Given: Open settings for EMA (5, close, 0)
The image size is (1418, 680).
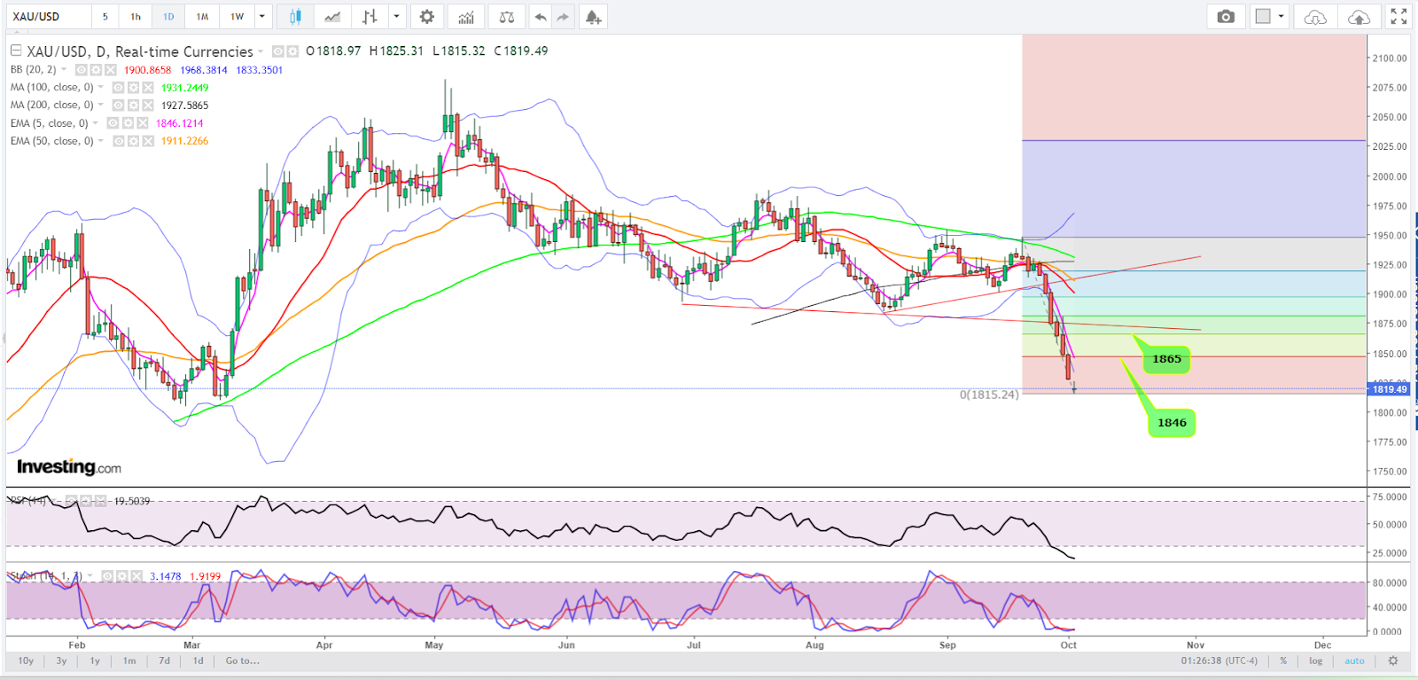Looking at the screenshot, I should click(x=128, y=123).
